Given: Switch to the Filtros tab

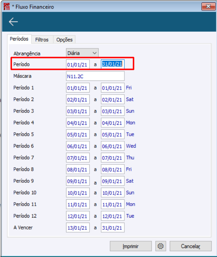Looking at the screenshot, I should (x=42, y=40).
